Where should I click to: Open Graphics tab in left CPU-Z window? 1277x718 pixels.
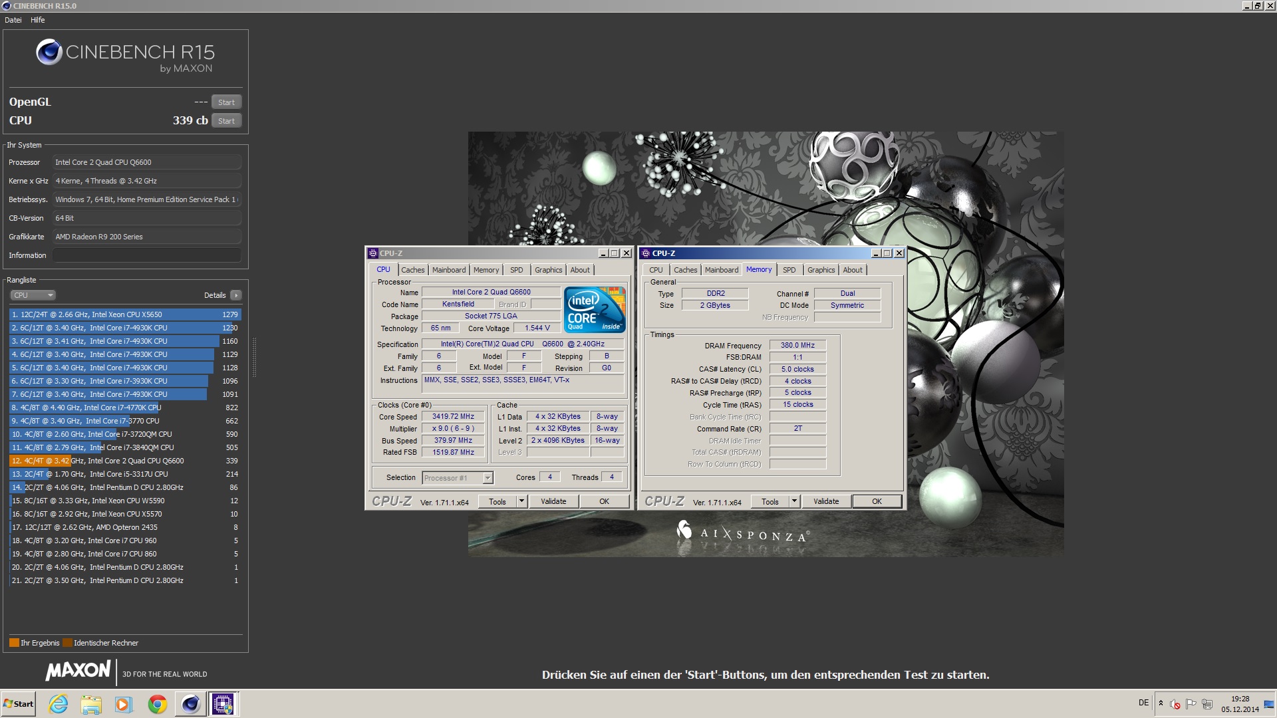549,270
